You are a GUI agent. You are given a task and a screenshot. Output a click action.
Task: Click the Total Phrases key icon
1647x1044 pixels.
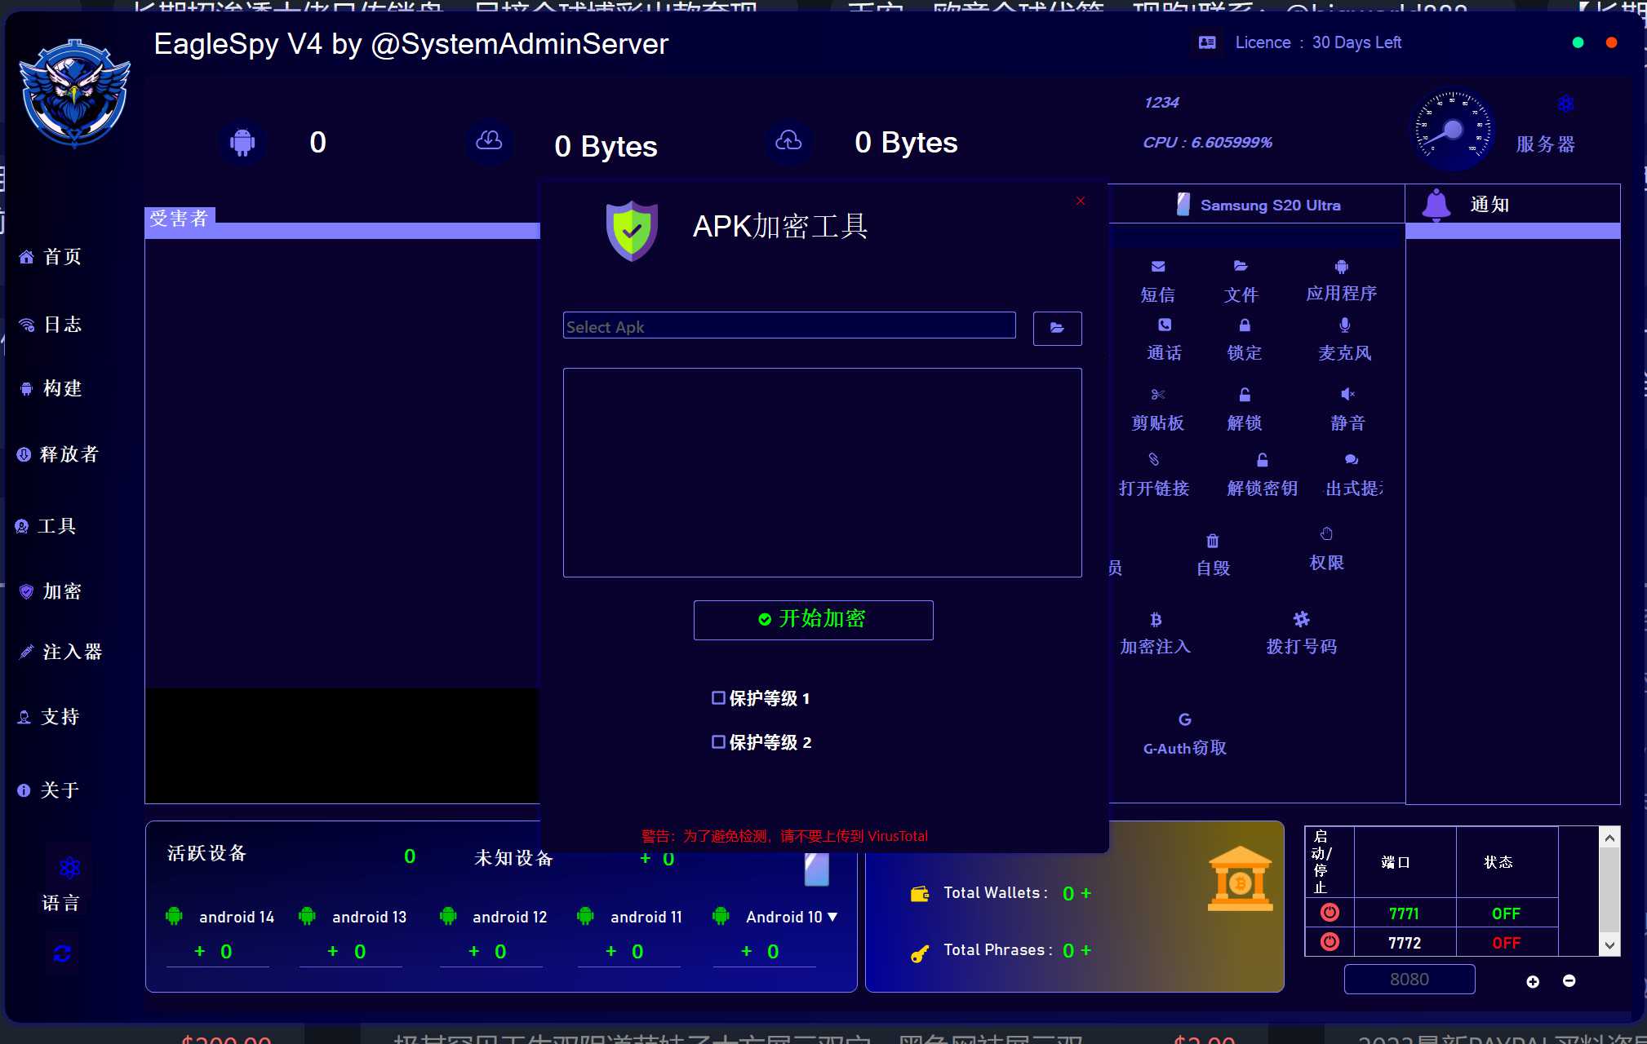920,953
